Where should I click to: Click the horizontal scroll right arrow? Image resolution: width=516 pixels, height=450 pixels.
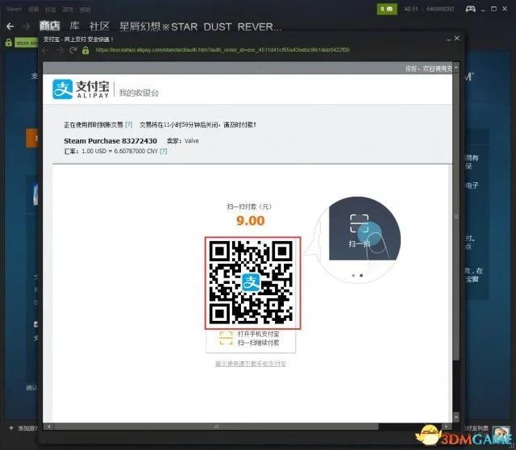click(x=446, y=427)
